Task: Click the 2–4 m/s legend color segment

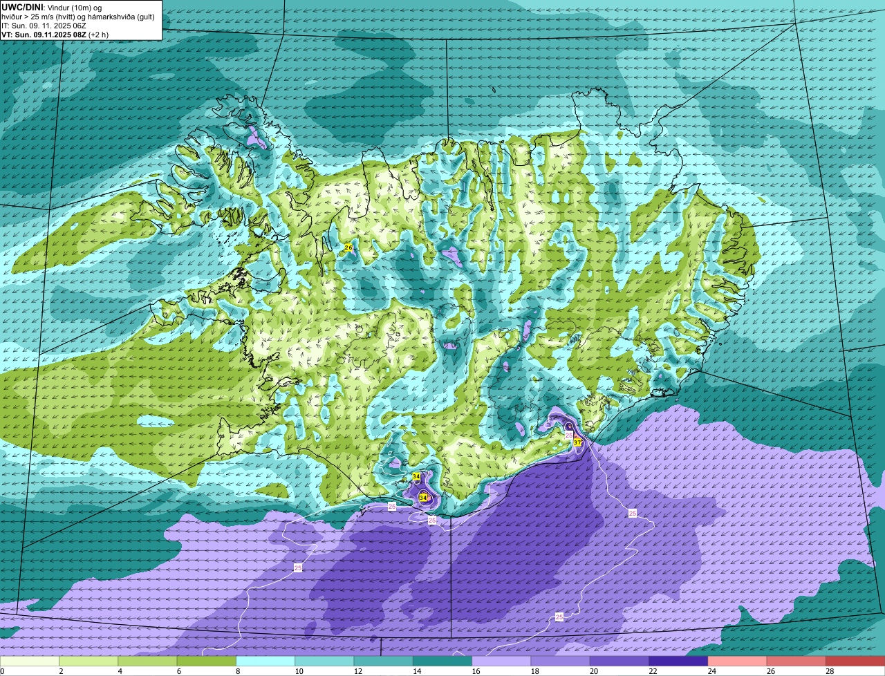Action: 88,661
